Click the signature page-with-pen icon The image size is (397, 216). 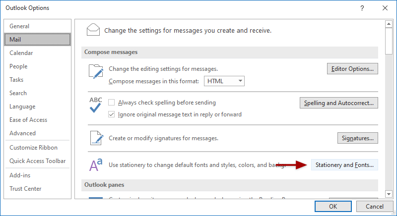[95, 138]
